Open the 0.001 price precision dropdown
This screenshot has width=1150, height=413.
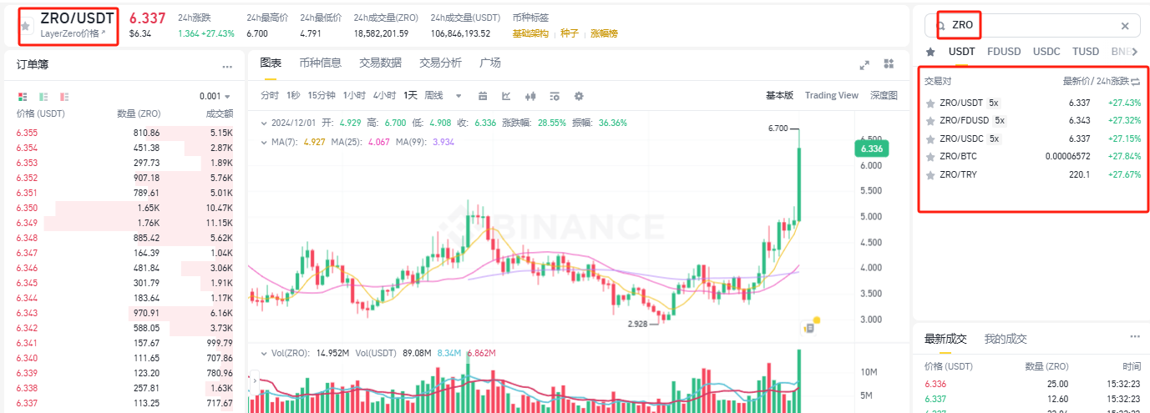215,96
